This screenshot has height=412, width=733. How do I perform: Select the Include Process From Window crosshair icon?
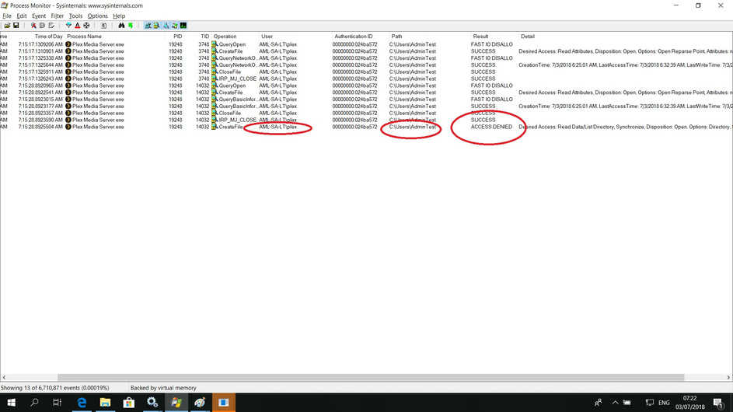coord(86,26)
